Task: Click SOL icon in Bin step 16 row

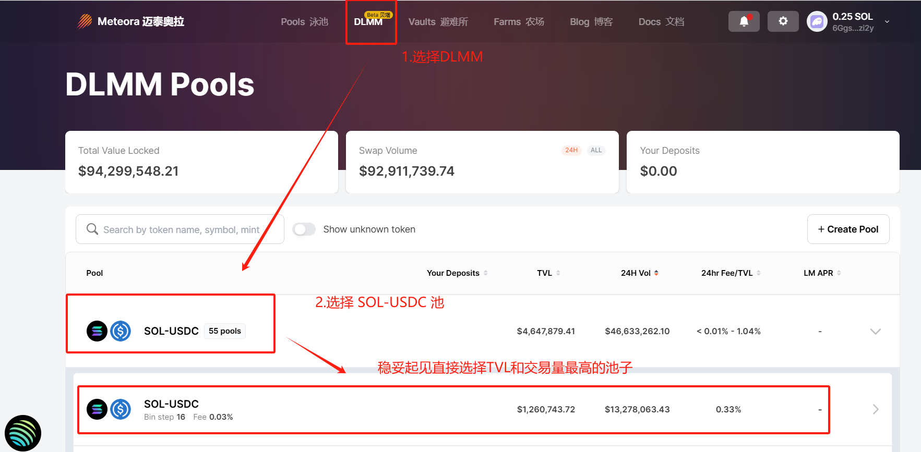Action: (x=97, y=409)
